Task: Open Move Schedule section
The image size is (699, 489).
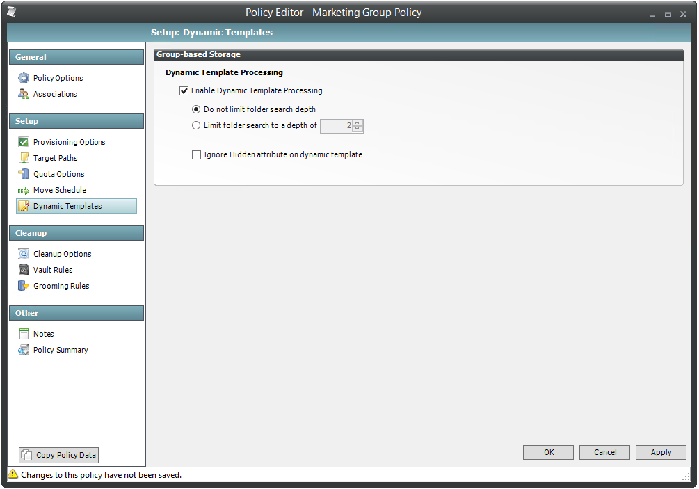Action: pyautogui.click(x=60, y=190)
